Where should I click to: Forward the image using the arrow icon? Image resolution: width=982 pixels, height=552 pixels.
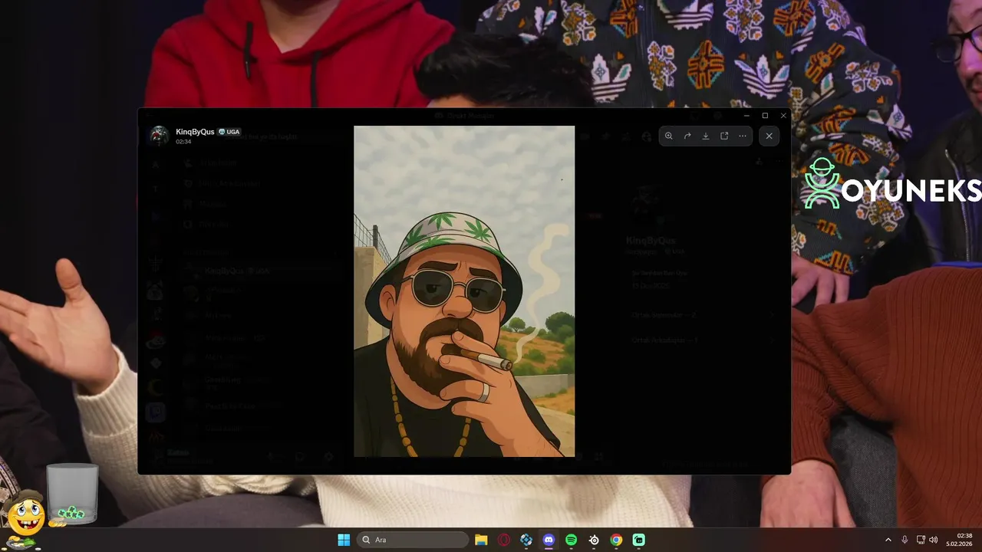[x=687, y=136]
